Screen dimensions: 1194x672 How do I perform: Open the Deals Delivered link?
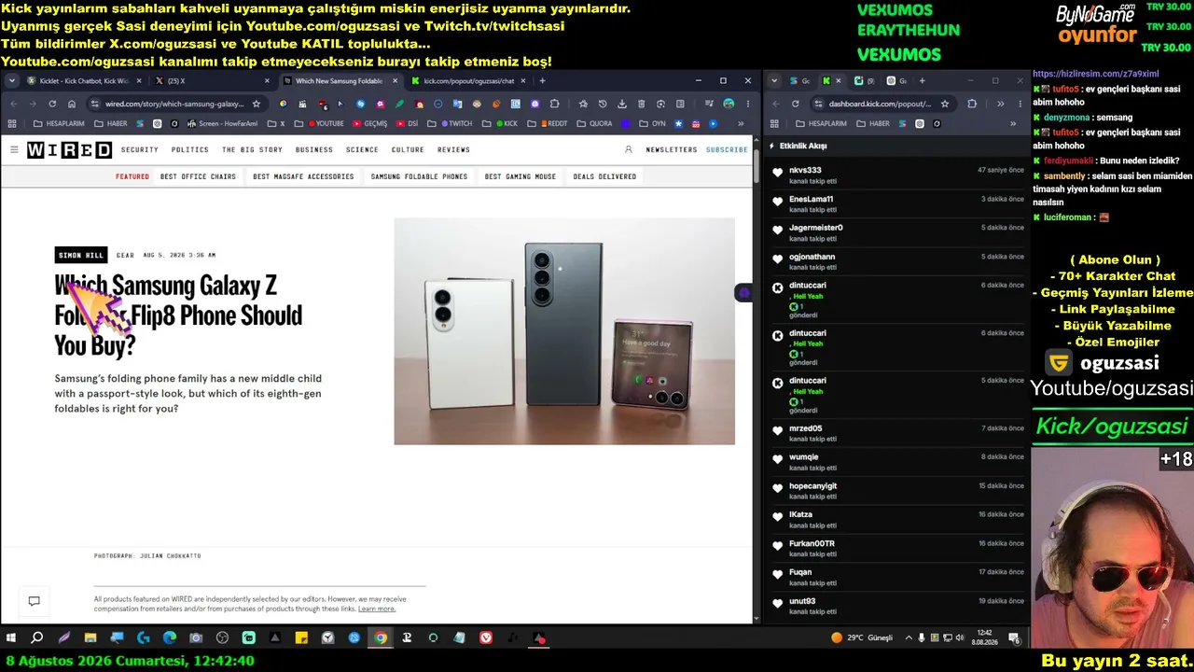(604, 176)
